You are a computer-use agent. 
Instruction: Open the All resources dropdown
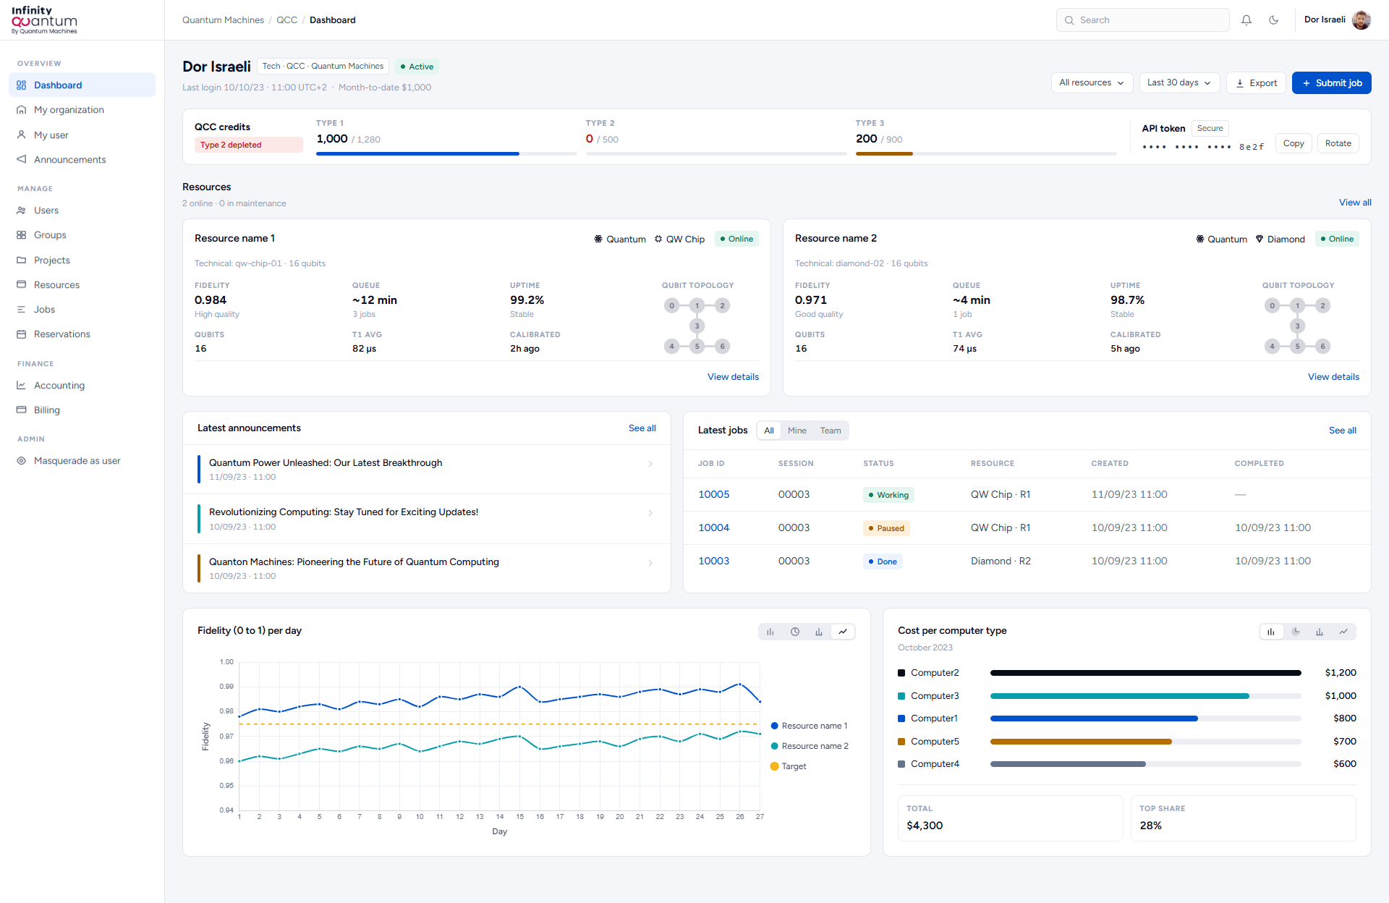[1092, 82]
